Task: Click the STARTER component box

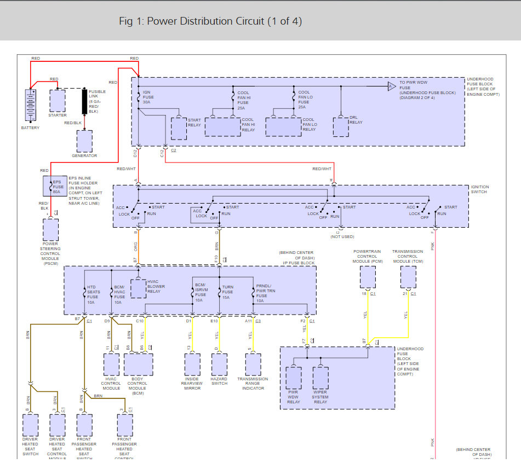Action: 58,101
